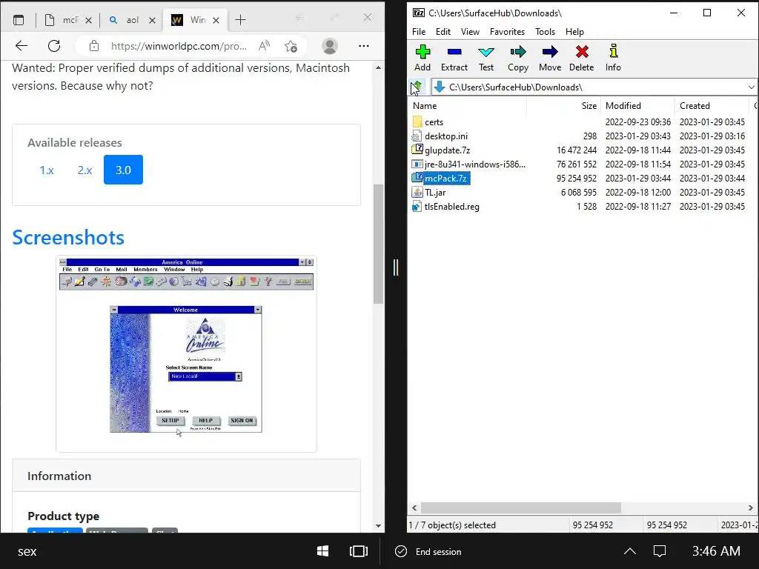Open Edge tab actions menu
The height and width of the screenshot is (569, 759).
pos(19,20)
